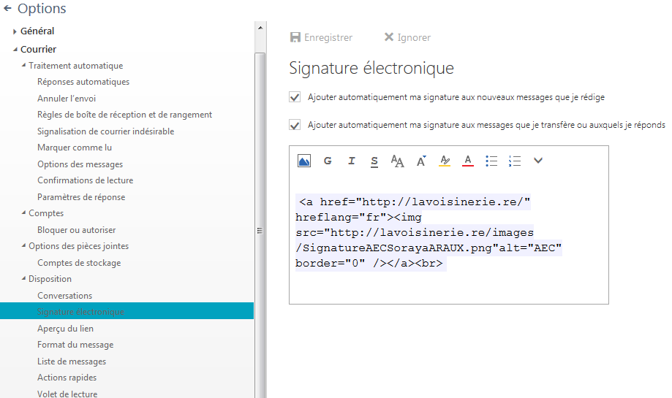Viewport: 672px width, 398px height.
Task: Insert a numbered list
Action: point(515,161)
